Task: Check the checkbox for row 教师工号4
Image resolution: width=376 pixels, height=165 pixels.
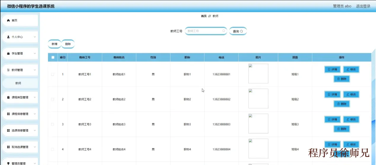Action: [52, 150]
